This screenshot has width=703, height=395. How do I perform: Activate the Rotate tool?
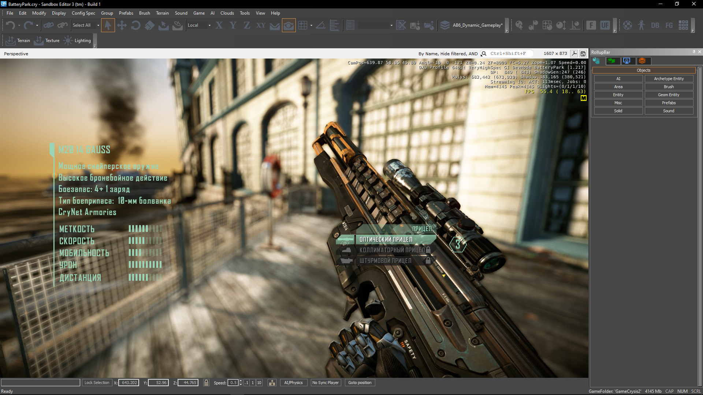135,25
